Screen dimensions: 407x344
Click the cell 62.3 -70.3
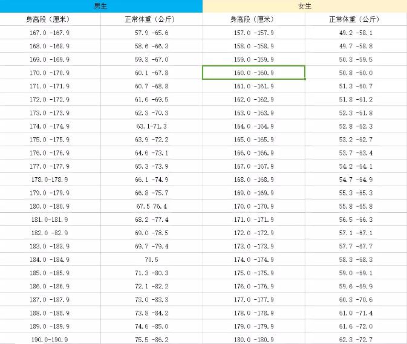[152, 113]
